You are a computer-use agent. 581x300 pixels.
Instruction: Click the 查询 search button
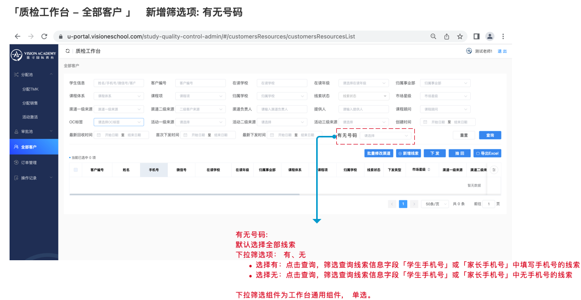tap(489, 135)
